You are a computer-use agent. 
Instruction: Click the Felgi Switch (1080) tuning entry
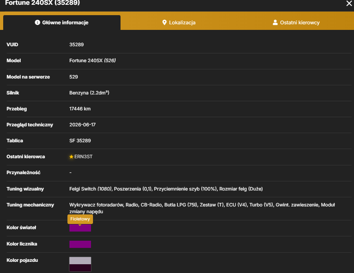click(90, 189)
